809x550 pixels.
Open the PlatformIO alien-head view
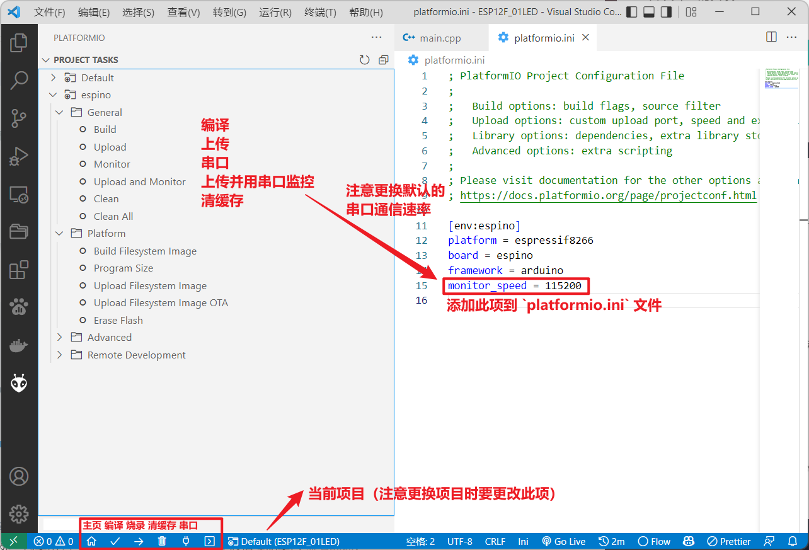(19, 383)
